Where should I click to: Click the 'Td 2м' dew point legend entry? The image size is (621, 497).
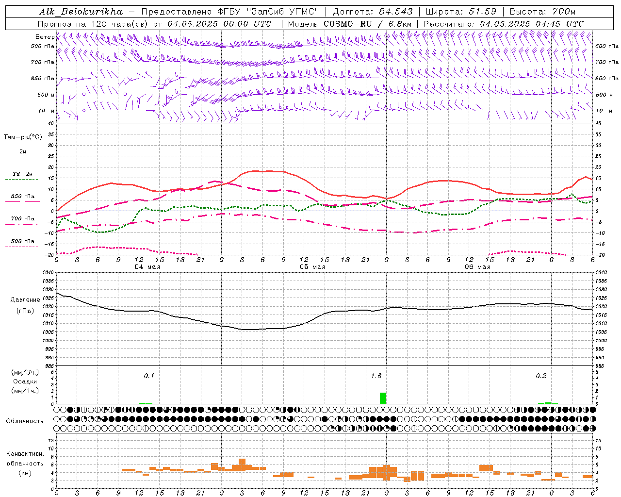point(23,174)
